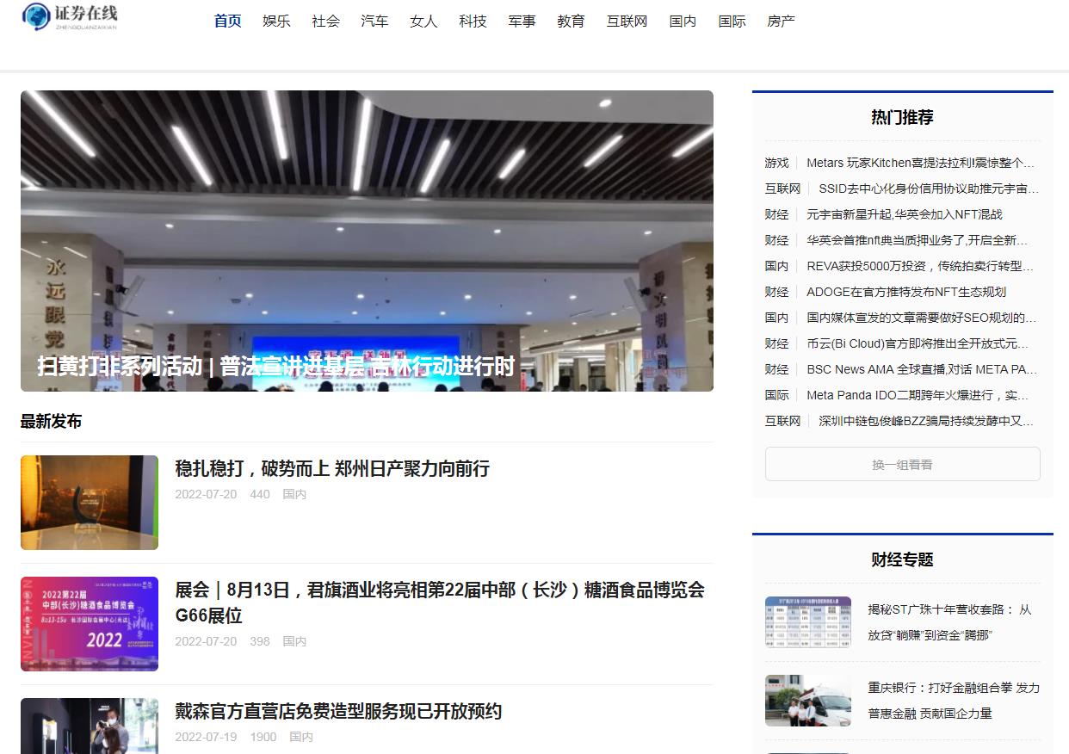Read 重庆银行：打好金融组合拳 article
Image resolution: width=1069 pixels, height=754 pixels.
click(x=954, y=701)
